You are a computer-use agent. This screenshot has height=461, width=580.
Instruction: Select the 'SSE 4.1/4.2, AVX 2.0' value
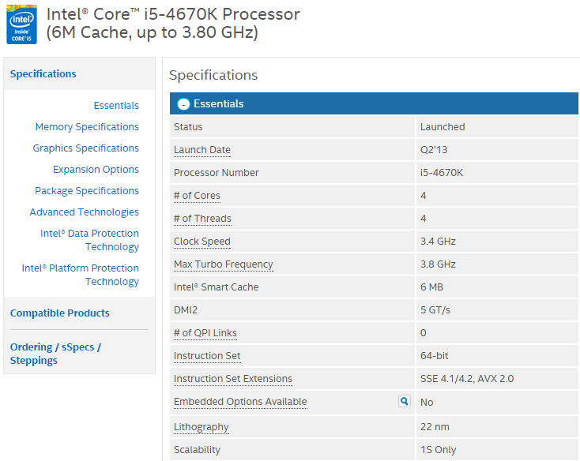[467, 379]
